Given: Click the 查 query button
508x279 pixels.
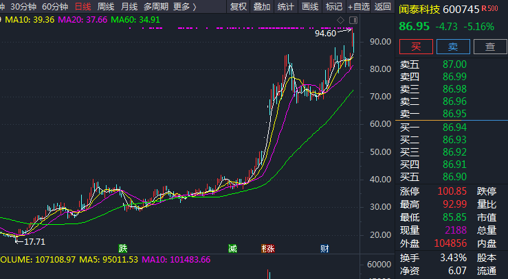Looking at the screenshot, I should click(490, 47).
